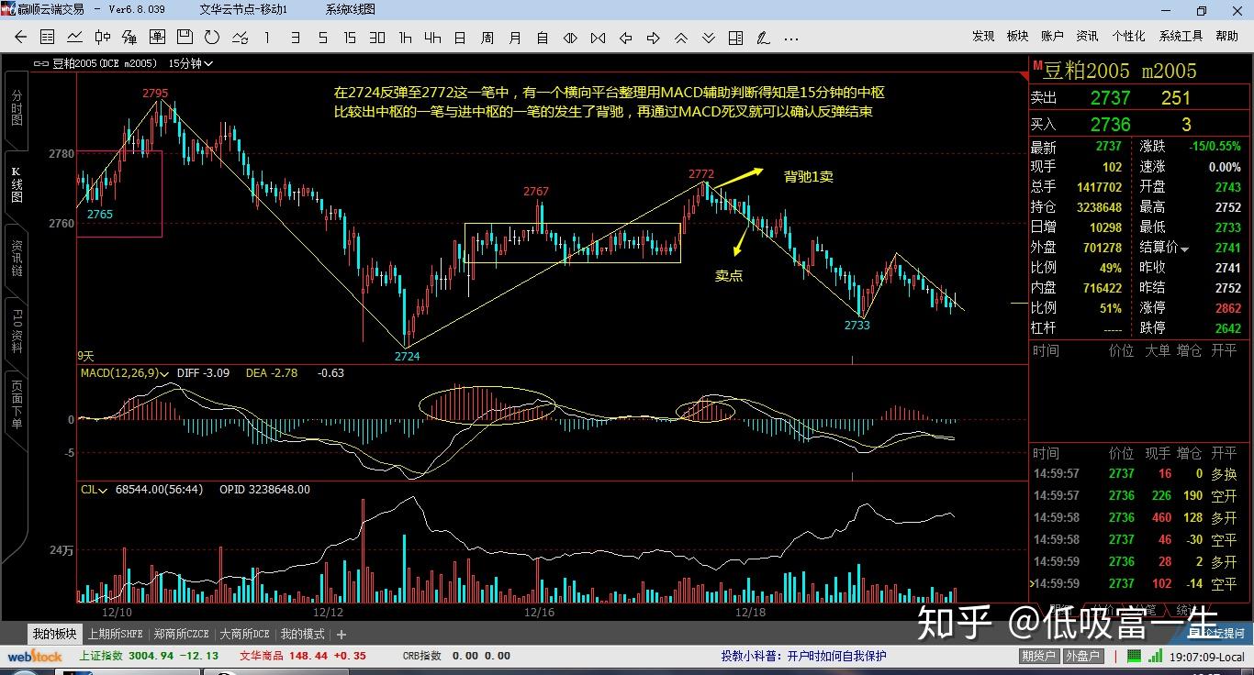
Task: Select the 大商所DCE bottom tab
Action: coord(244,634)
